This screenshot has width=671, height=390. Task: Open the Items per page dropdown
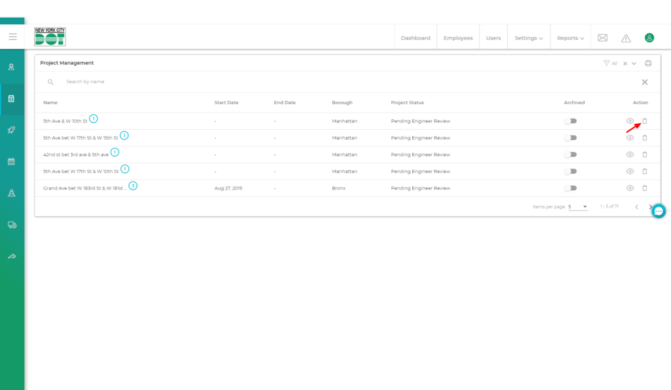(x=577, y=206)
